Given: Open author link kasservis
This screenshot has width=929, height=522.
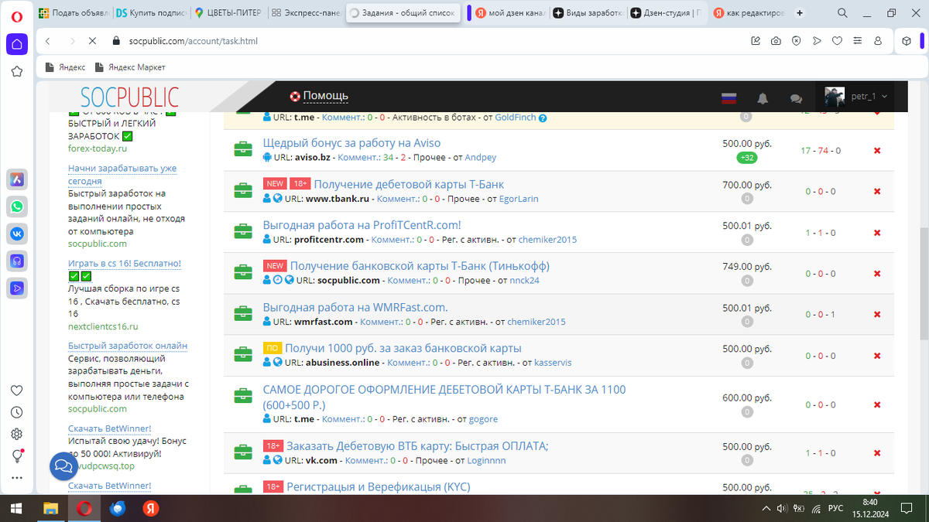Looking at the screenshot, I should click(554, 363).
